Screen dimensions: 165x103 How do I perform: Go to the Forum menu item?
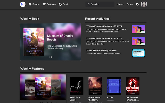tap(129, 4)
